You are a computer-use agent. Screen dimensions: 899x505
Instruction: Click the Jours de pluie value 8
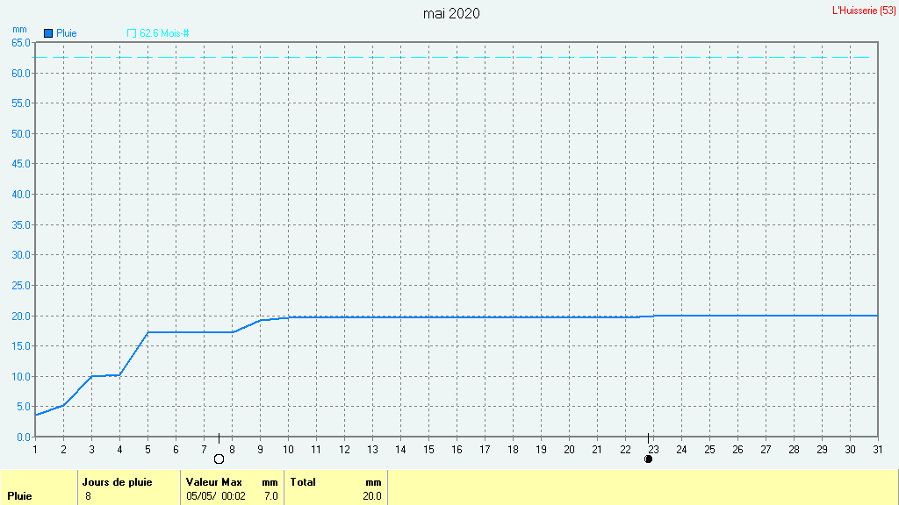pos(88,496)
